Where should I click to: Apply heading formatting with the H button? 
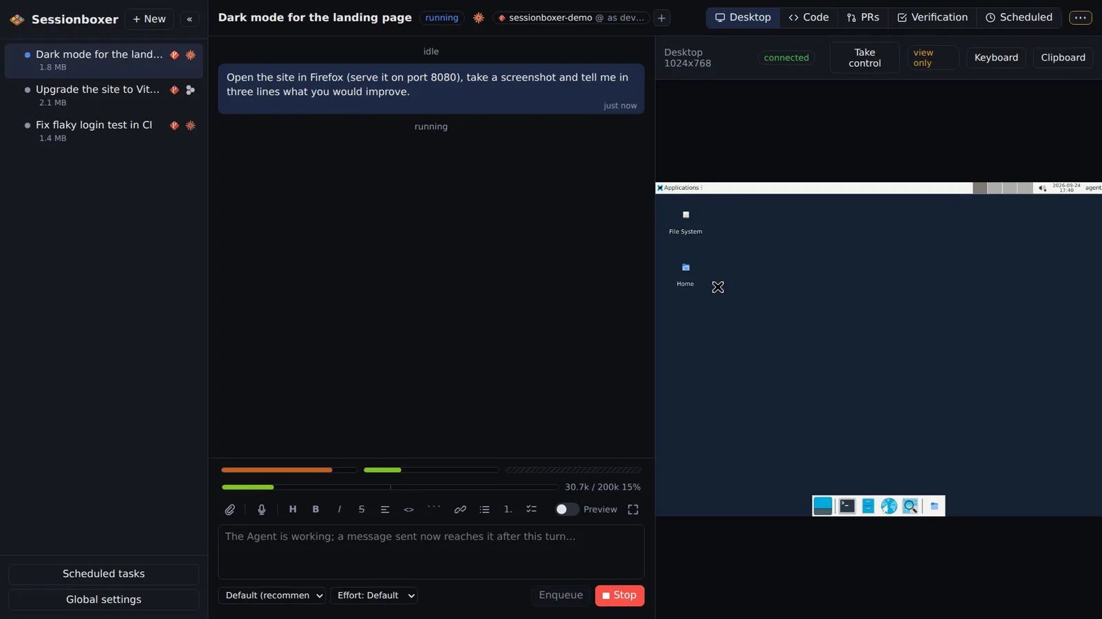293,510
